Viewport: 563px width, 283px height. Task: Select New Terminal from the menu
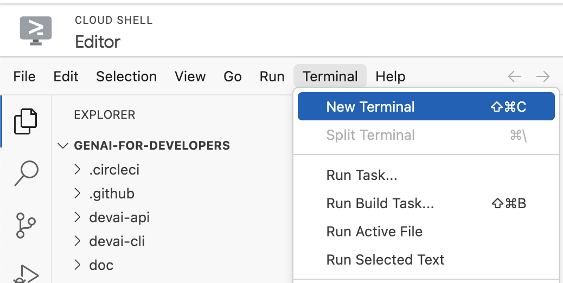point(370,107)
